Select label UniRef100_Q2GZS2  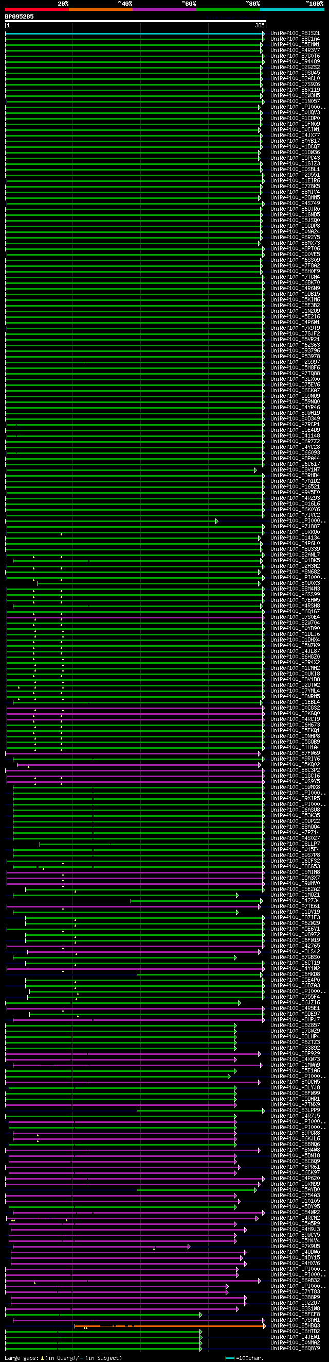pos(295,67)
